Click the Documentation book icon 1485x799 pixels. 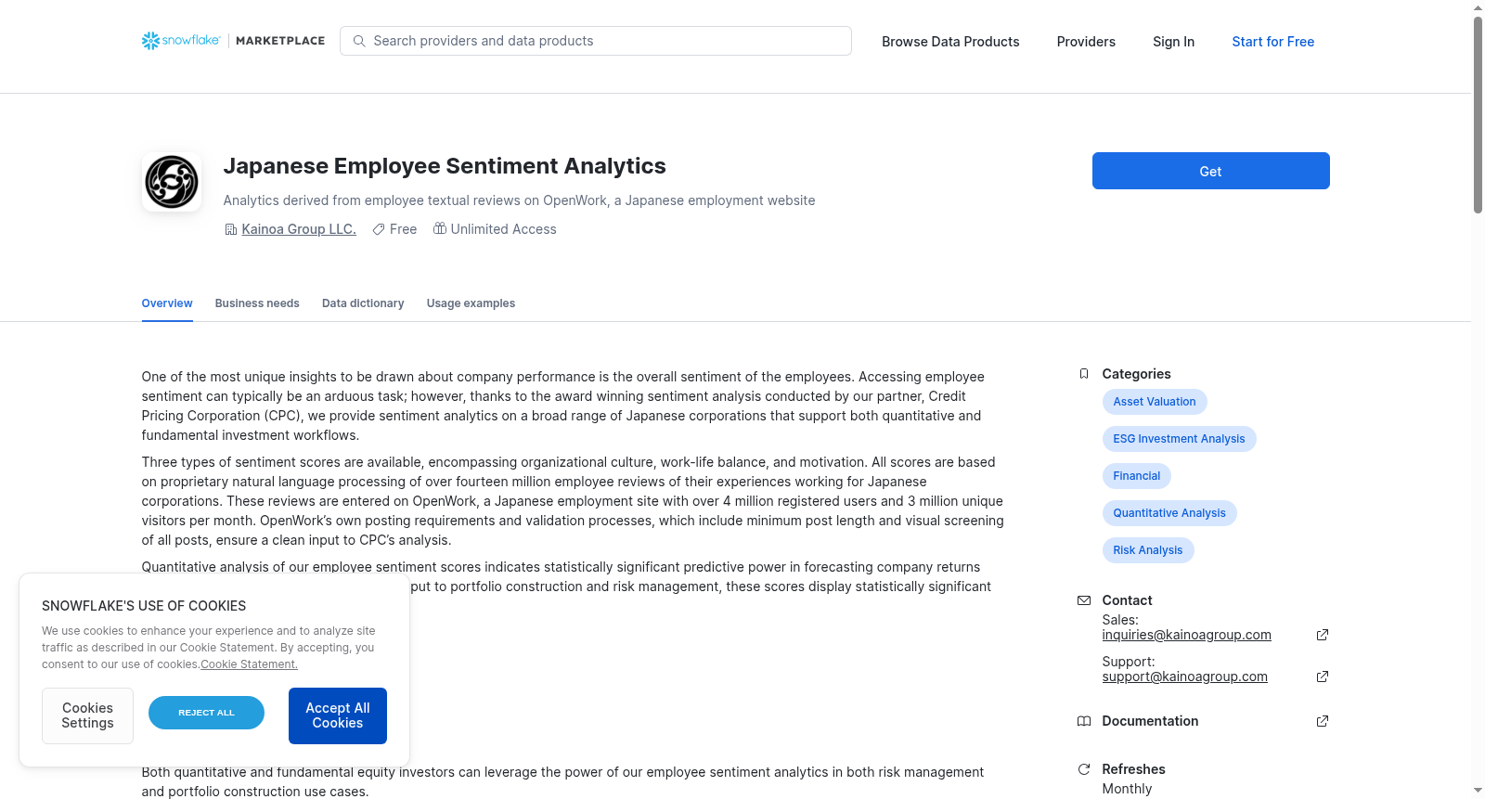click(1084, 721)
